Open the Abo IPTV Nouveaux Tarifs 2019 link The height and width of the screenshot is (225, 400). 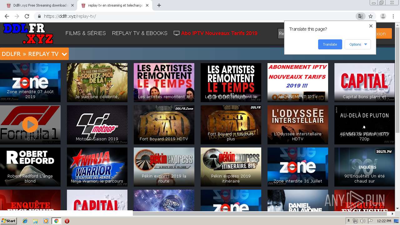(x=219, y=33)
